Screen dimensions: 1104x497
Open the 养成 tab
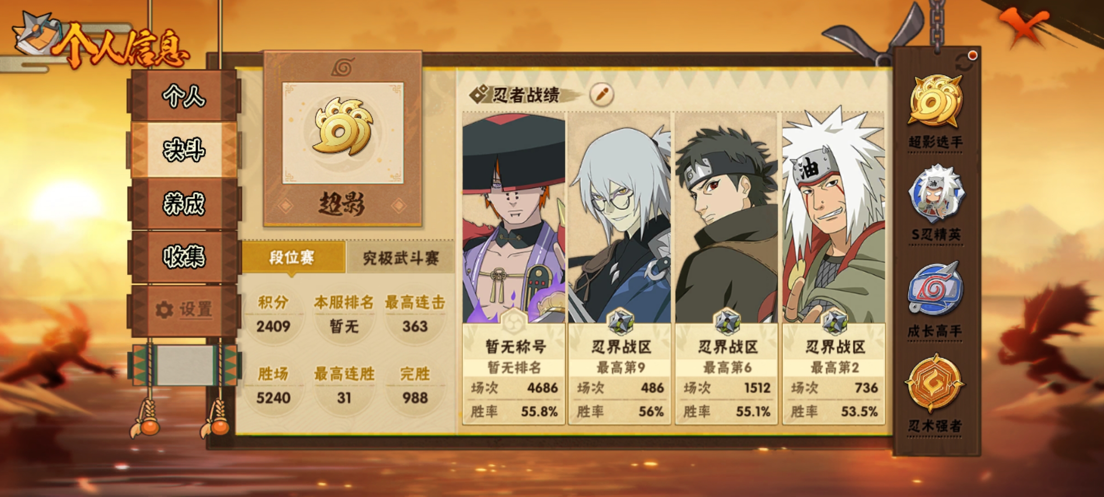tap(184, 203)
